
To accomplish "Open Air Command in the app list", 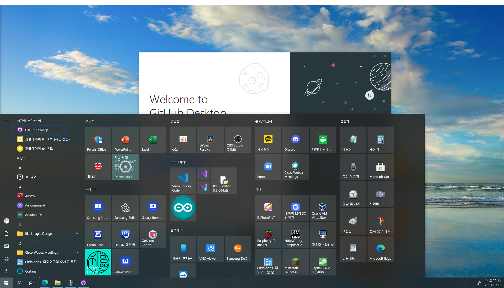I will pos(47,205).
